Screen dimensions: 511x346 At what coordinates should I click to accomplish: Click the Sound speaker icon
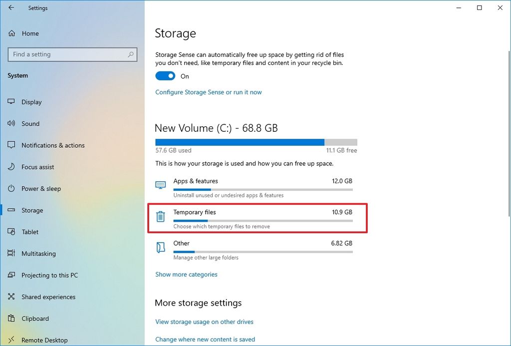tap(11, 123)
